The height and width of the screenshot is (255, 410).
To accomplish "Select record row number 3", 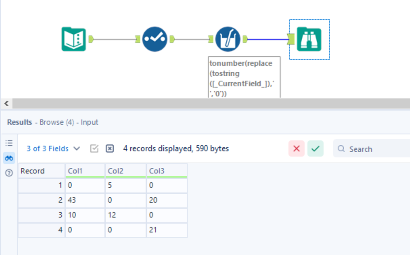I will point(41,215).
